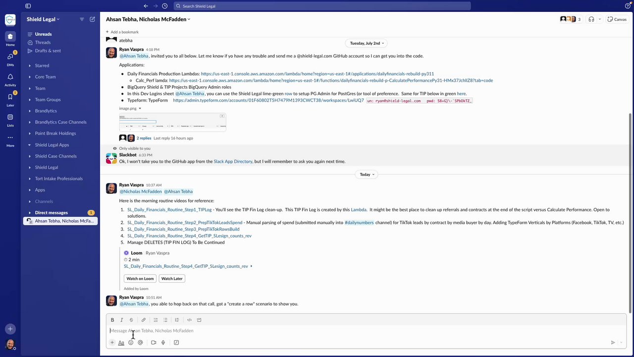Insert inline code in the composer
The height and width of the screenshot is (357, 634).
click(x=189, y=320)
